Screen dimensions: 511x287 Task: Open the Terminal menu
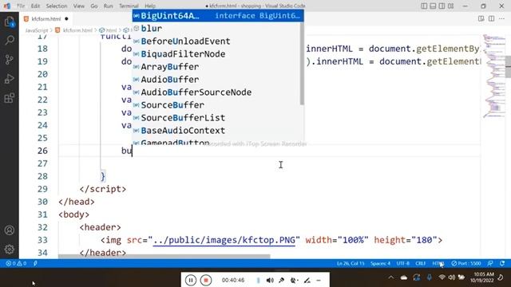coord(129,6)
